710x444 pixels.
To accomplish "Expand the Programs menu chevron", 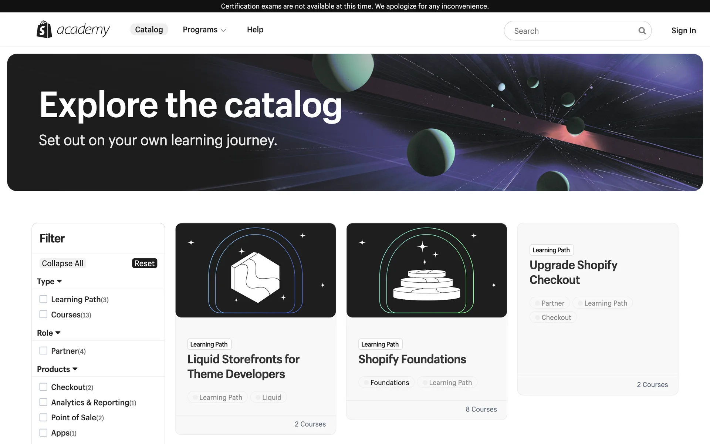I will click(223, 30).
